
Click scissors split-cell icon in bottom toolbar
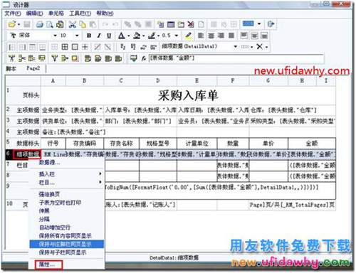coord(22,58)
